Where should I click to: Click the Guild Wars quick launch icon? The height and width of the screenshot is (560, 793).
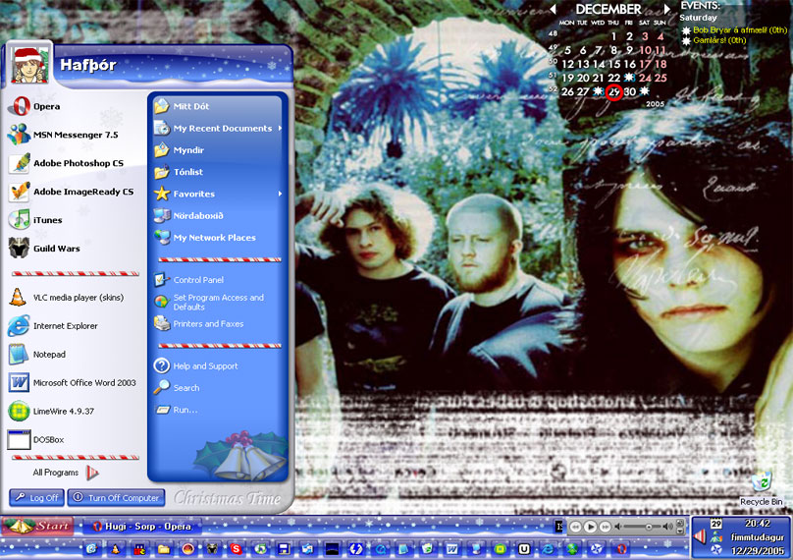click(x=212, y=549)
